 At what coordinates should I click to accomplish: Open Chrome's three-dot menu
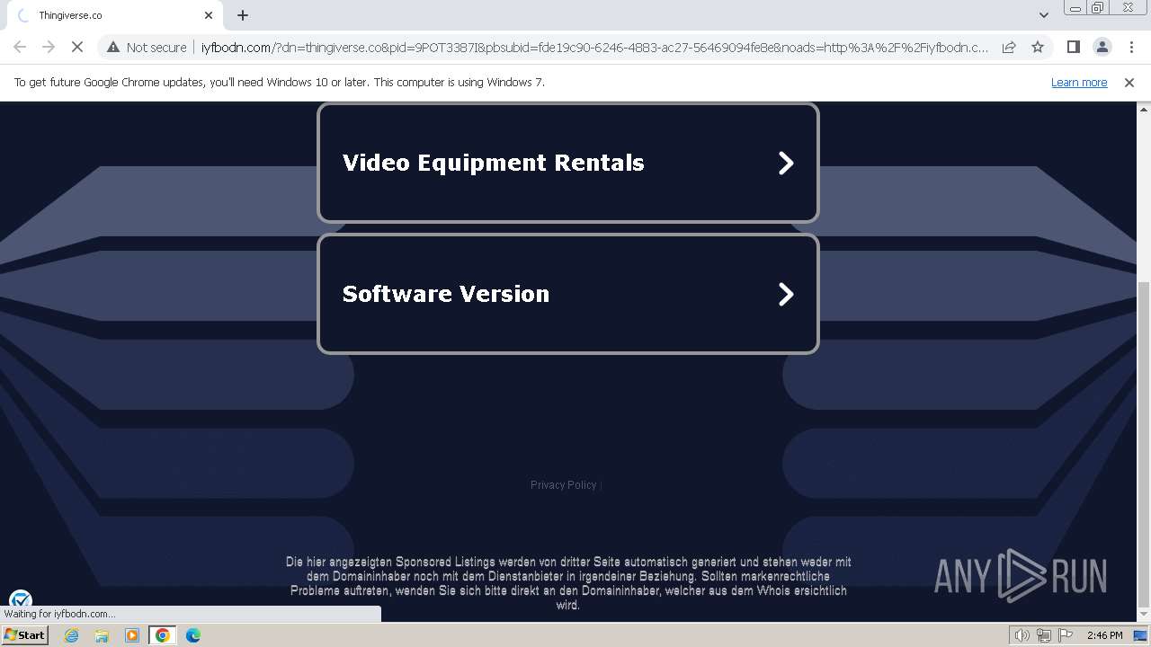pos(1131,47)
